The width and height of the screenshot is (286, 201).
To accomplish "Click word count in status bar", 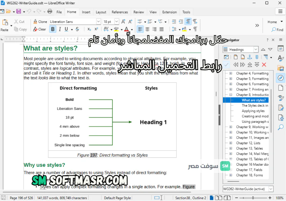I will (x=62, y=198).
